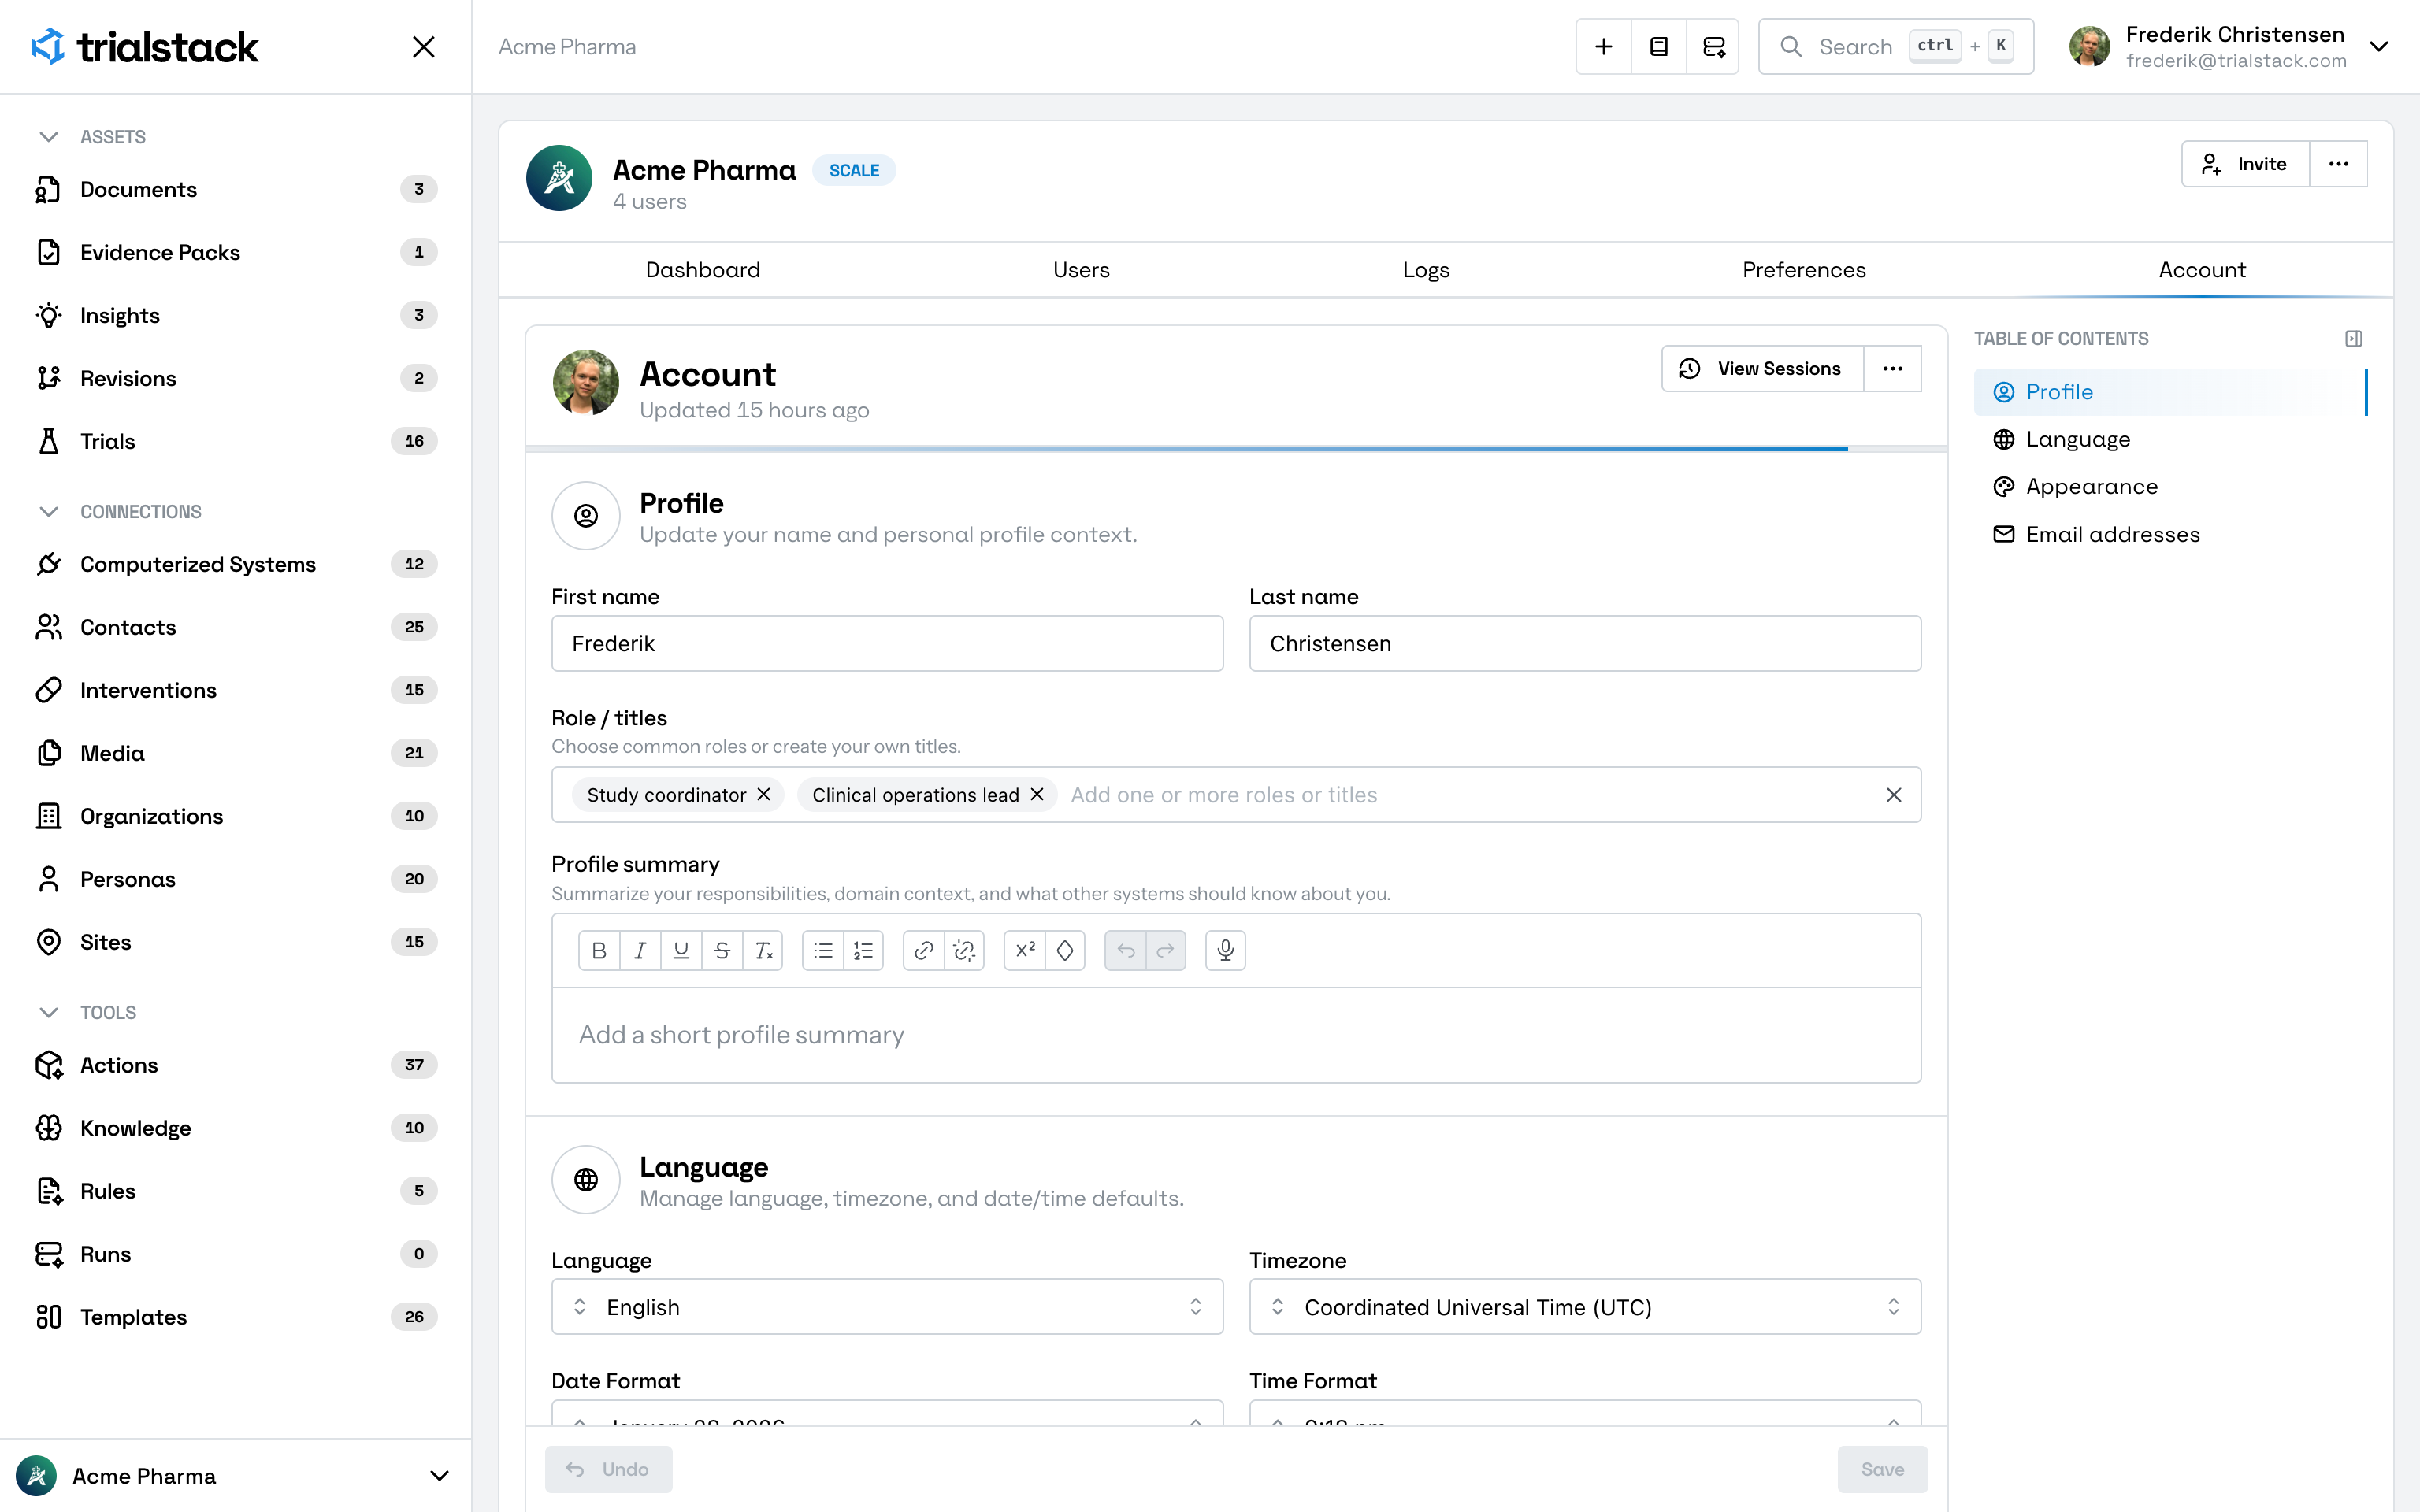Screen dimensions: 2420x1512
Task: Open Sites in the sidebar
Action: coord(236,942)
